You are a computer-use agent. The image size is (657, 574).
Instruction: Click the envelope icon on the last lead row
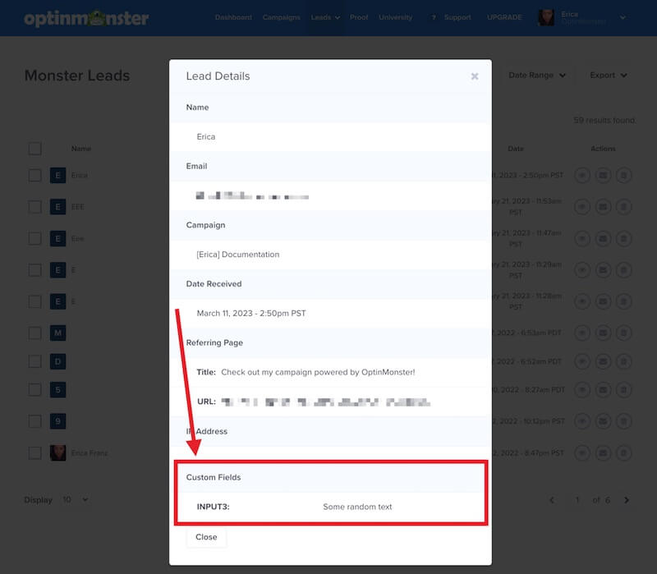[x=604, y=452]
